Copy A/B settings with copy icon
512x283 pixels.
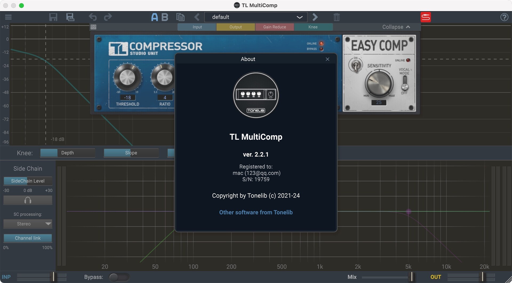(x=181, y=17)
